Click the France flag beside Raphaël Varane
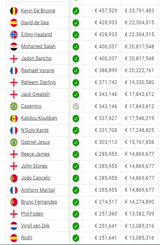This screenshot has height=245, width=160. click(x=14, y=70)
